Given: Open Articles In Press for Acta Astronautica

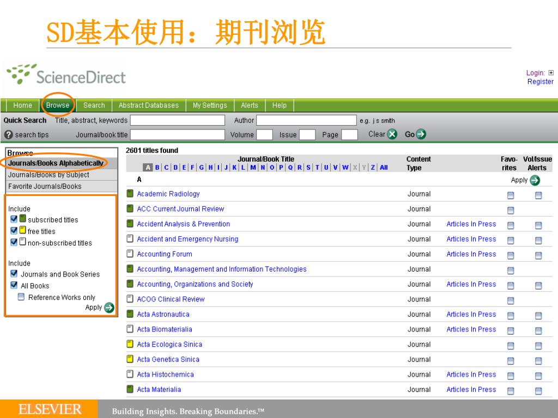Looking at the screenshot, I should 471,314.
